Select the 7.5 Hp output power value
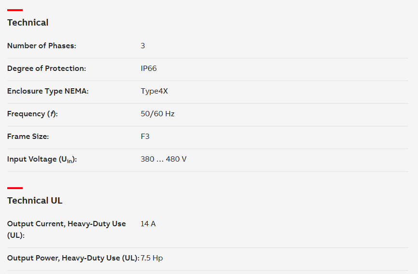Screen dimensions: 418x274 (x=152, y=258)
